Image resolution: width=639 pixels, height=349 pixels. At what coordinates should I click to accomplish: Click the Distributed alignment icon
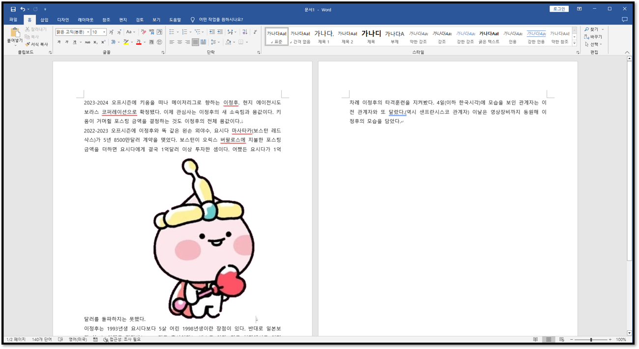pyautogui.click(x=203, y=42)
